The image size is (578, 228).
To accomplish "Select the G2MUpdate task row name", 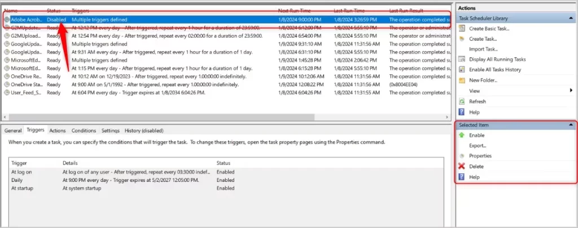I will coord(26,28).
